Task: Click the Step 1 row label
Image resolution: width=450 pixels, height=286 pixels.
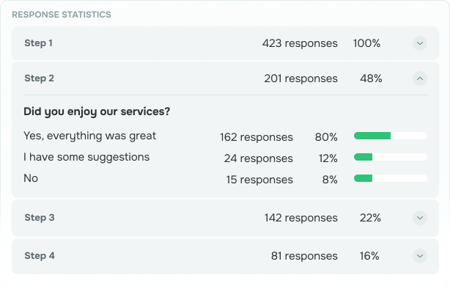Action: point(38,43)
